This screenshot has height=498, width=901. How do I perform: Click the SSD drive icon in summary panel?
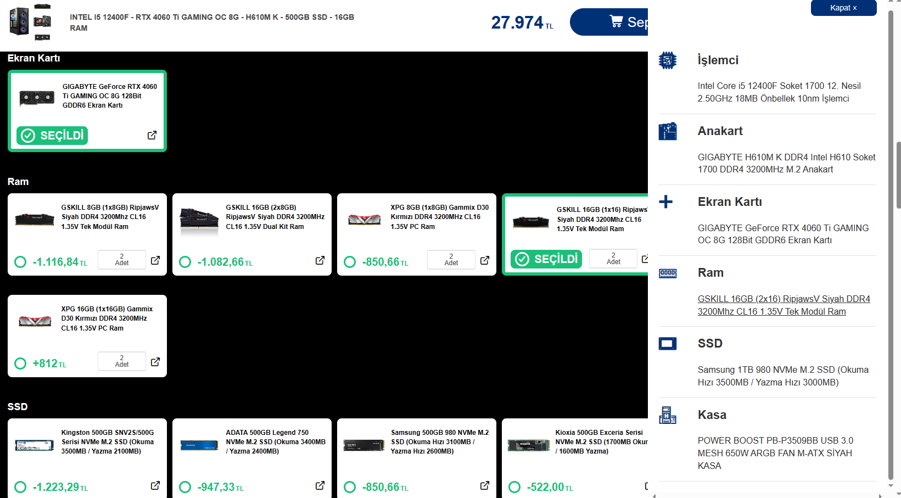(668, 344)
